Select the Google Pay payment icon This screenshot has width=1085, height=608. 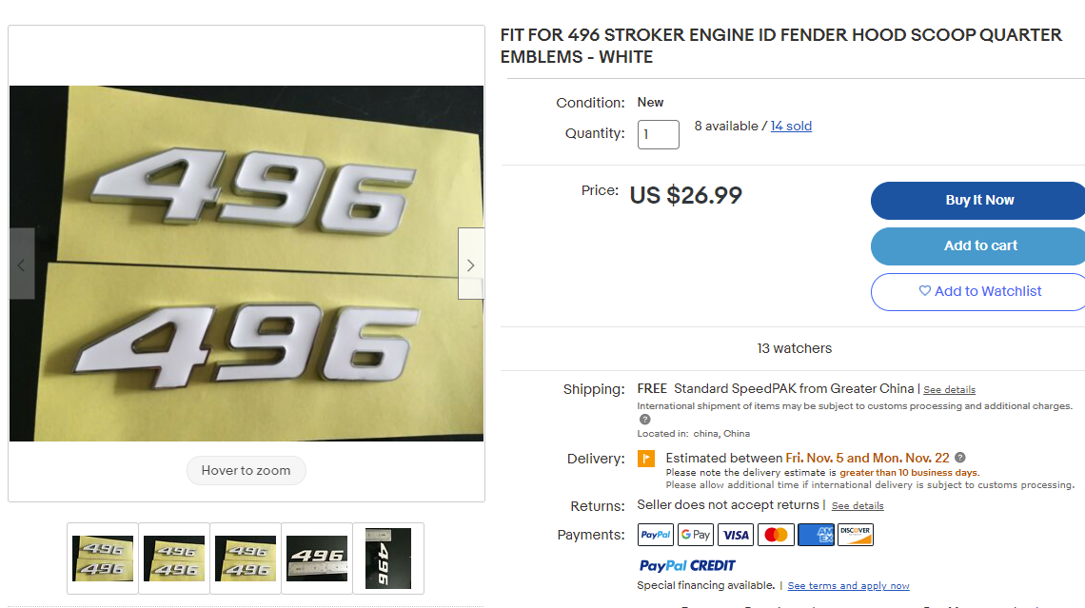[695, 534]
